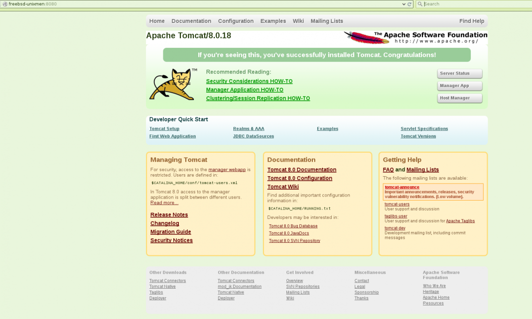532x319 pixels.
Task: Open the Examples link under Developer Quick Start
Action: click(x=327, y=129)
